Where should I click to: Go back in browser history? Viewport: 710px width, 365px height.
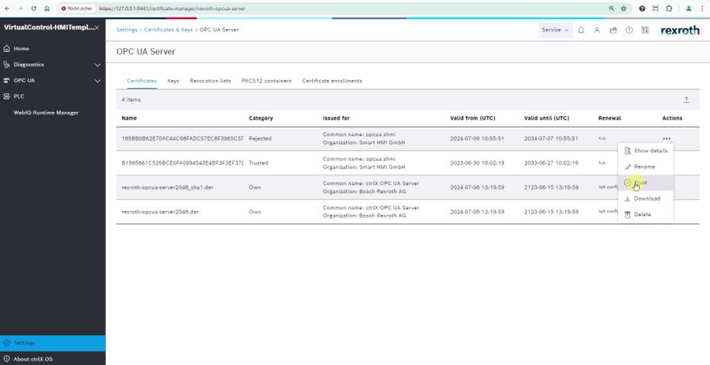coord(7,8)
